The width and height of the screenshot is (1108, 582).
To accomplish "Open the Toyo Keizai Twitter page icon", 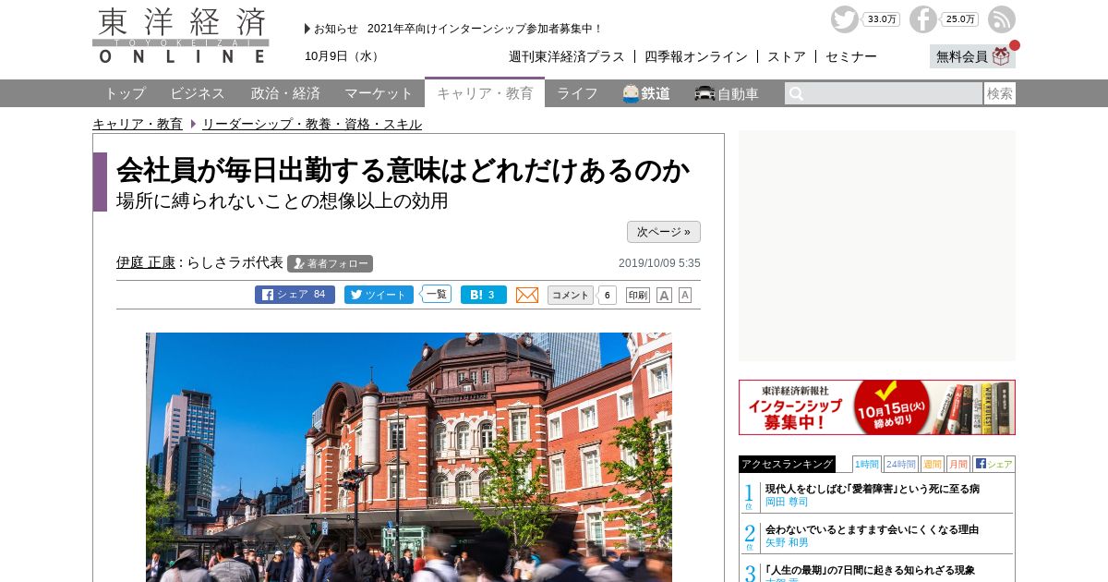I will click(844, 19).
